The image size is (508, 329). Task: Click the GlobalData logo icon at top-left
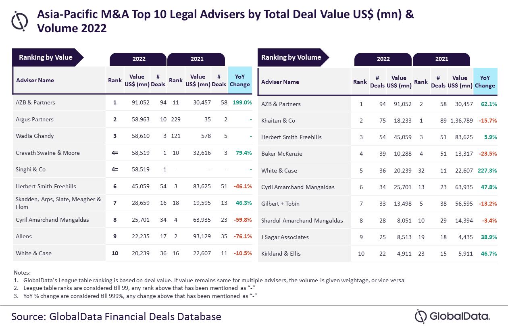point(19,21)
